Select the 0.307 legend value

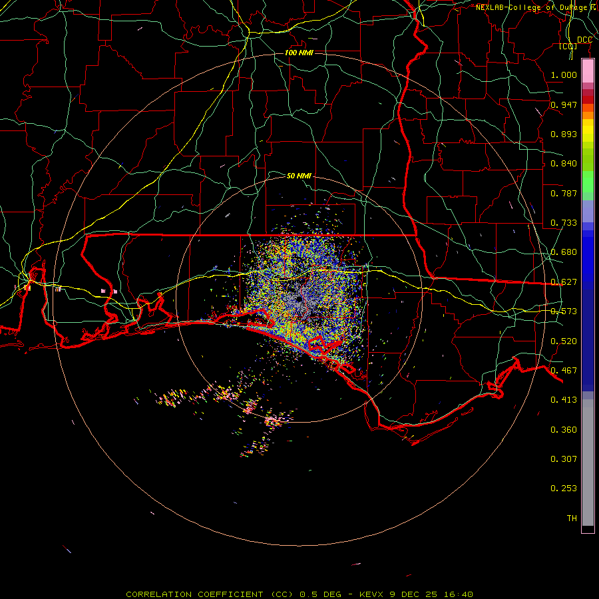coord(564,459)
